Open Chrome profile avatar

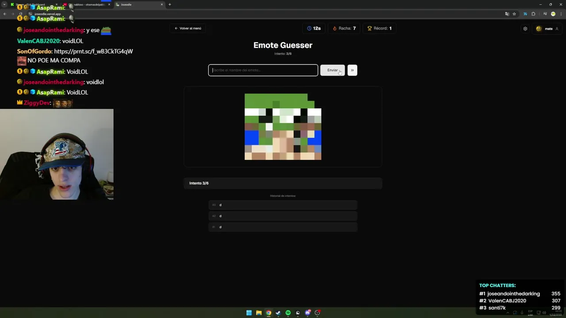tap(553, 14)
